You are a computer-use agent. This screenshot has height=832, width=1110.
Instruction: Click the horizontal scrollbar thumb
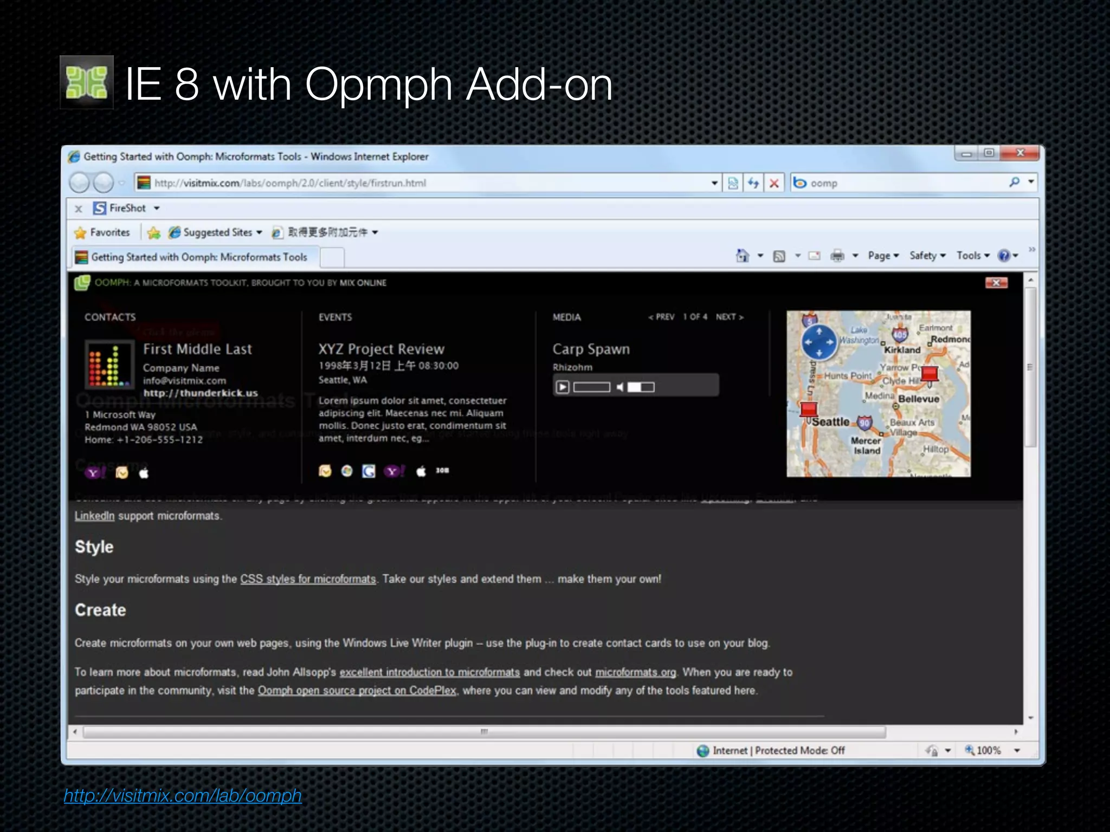(484, 732)
